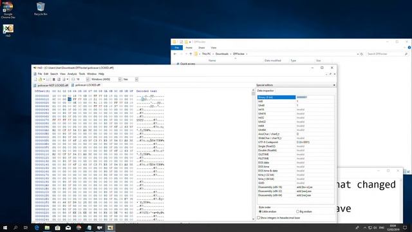Click the Up arrow in Explorer window
The height and width of the screenshot is (232, 412).
[x=191, y=54]
